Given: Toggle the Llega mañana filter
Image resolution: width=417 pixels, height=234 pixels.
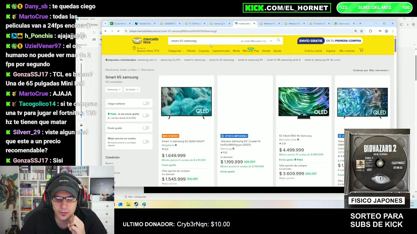Looking at the screenshot, I should point(146,103).
